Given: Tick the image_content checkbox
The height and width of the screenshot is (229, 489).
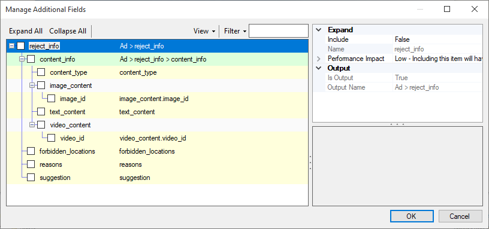Looking at the screenshot, I should point(41,86).
